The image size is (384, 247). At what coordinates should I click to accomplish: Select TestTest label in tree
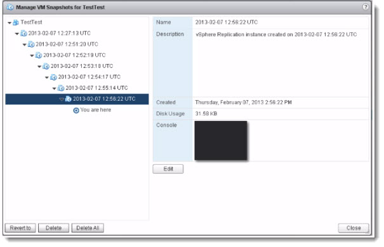click(31, 22)
